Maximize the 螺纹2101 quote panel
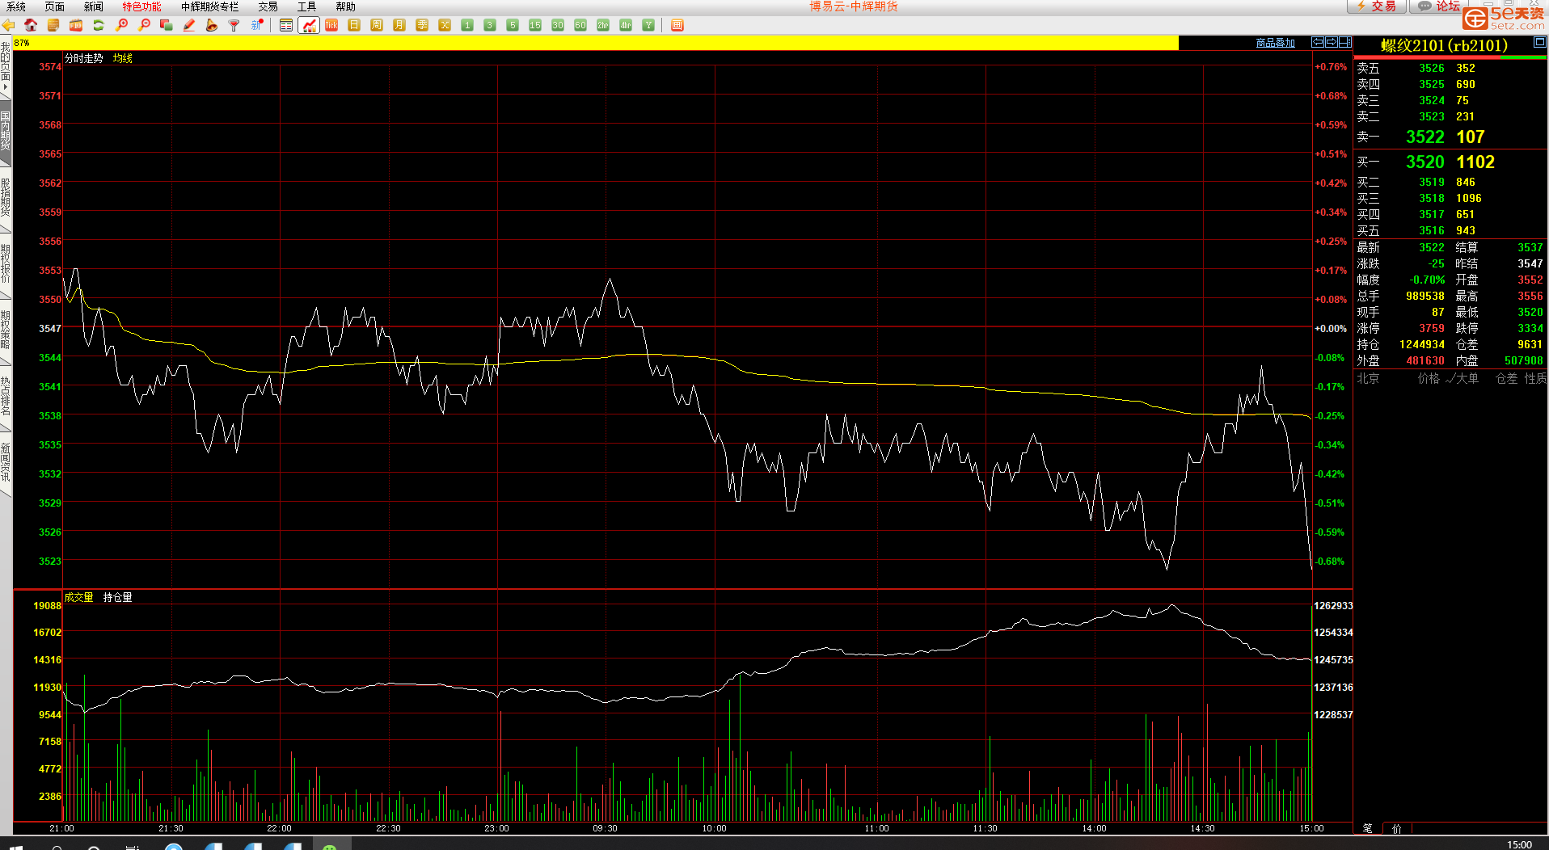The height and width of the screenshot is (850, 1549). 1539,42
